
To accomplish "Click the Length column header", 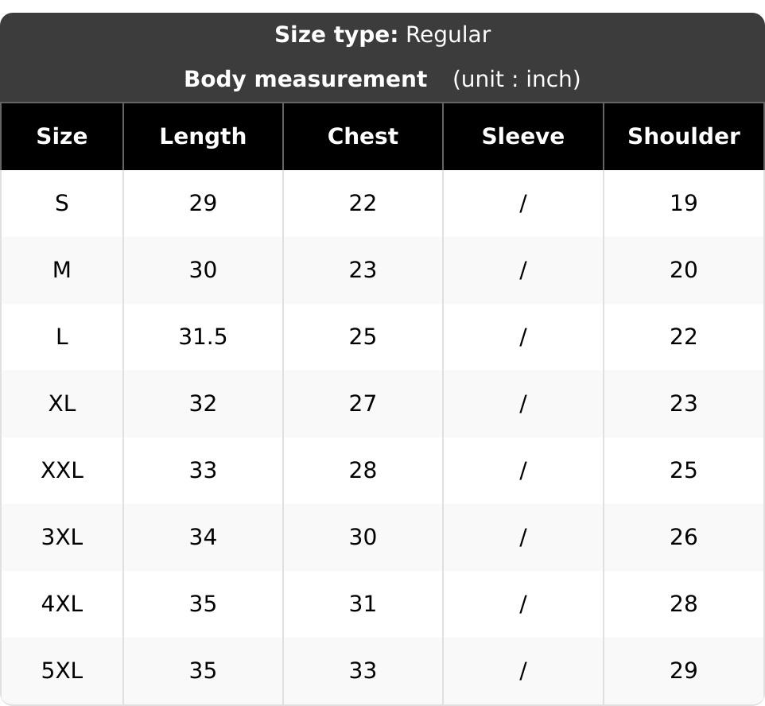I will point(203,136).
